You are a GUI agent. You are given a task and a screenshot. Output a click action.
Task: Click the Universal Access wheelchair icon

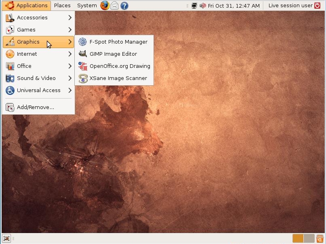point(10,90)
